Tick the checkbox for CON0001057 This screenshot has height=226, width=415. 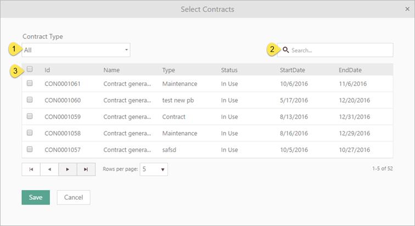tap(30, 149)
